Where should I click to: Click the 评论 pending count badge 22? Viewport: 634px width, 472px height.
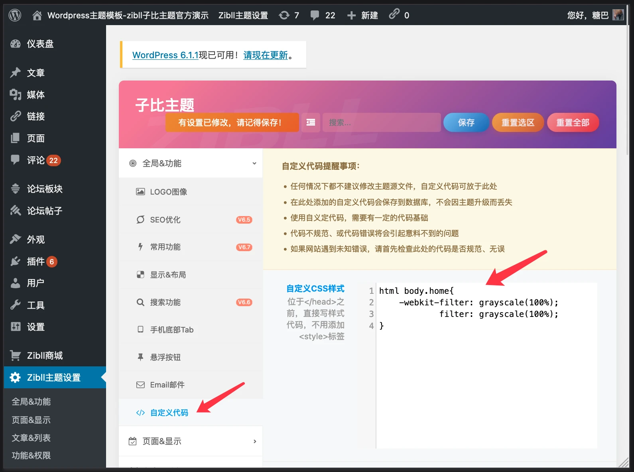click(x=53, y=160)
